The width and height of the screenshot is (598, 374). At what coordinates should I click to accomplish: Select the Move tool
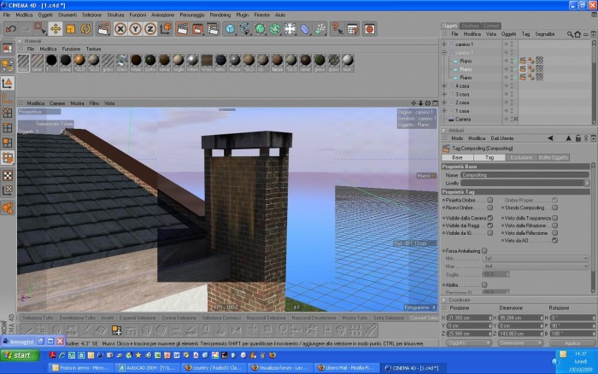coord(56,29)
